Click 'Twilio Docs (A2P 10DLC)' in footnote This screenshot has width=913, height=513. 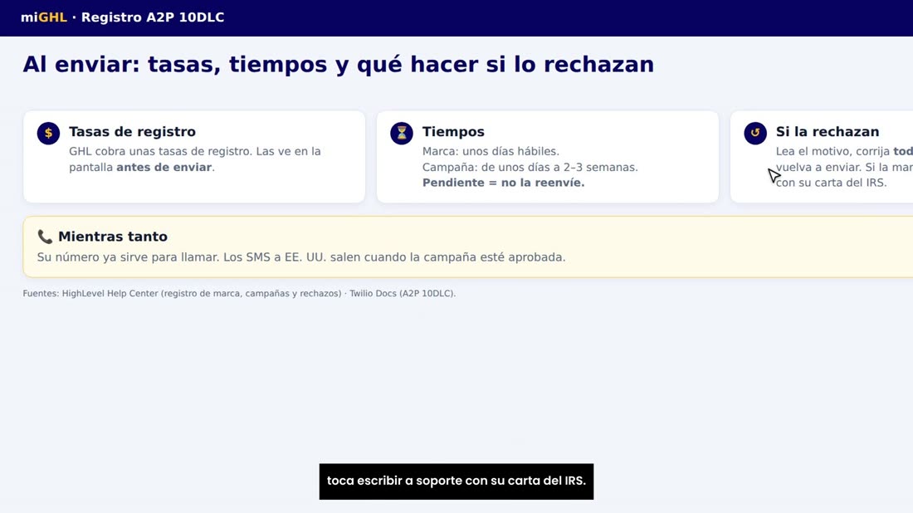(x=402, y=294)
